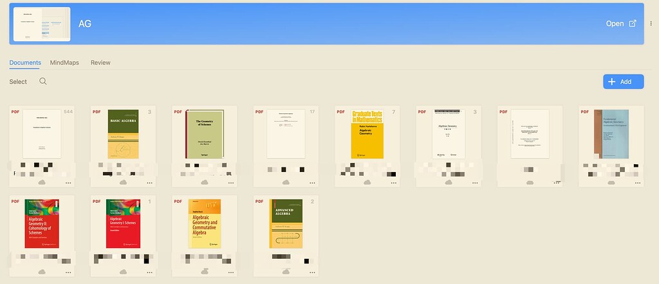Click the cloud icon under Algebraic Geometry and Commutative Algebra
Viewport: 659px width, 284px height.
204,272
